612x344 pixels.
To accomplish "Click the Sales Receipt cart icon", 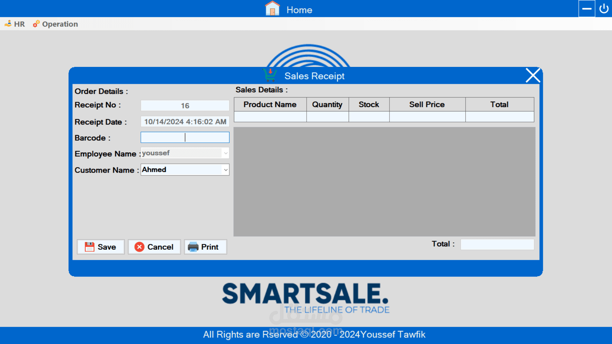I will (270, 75).
